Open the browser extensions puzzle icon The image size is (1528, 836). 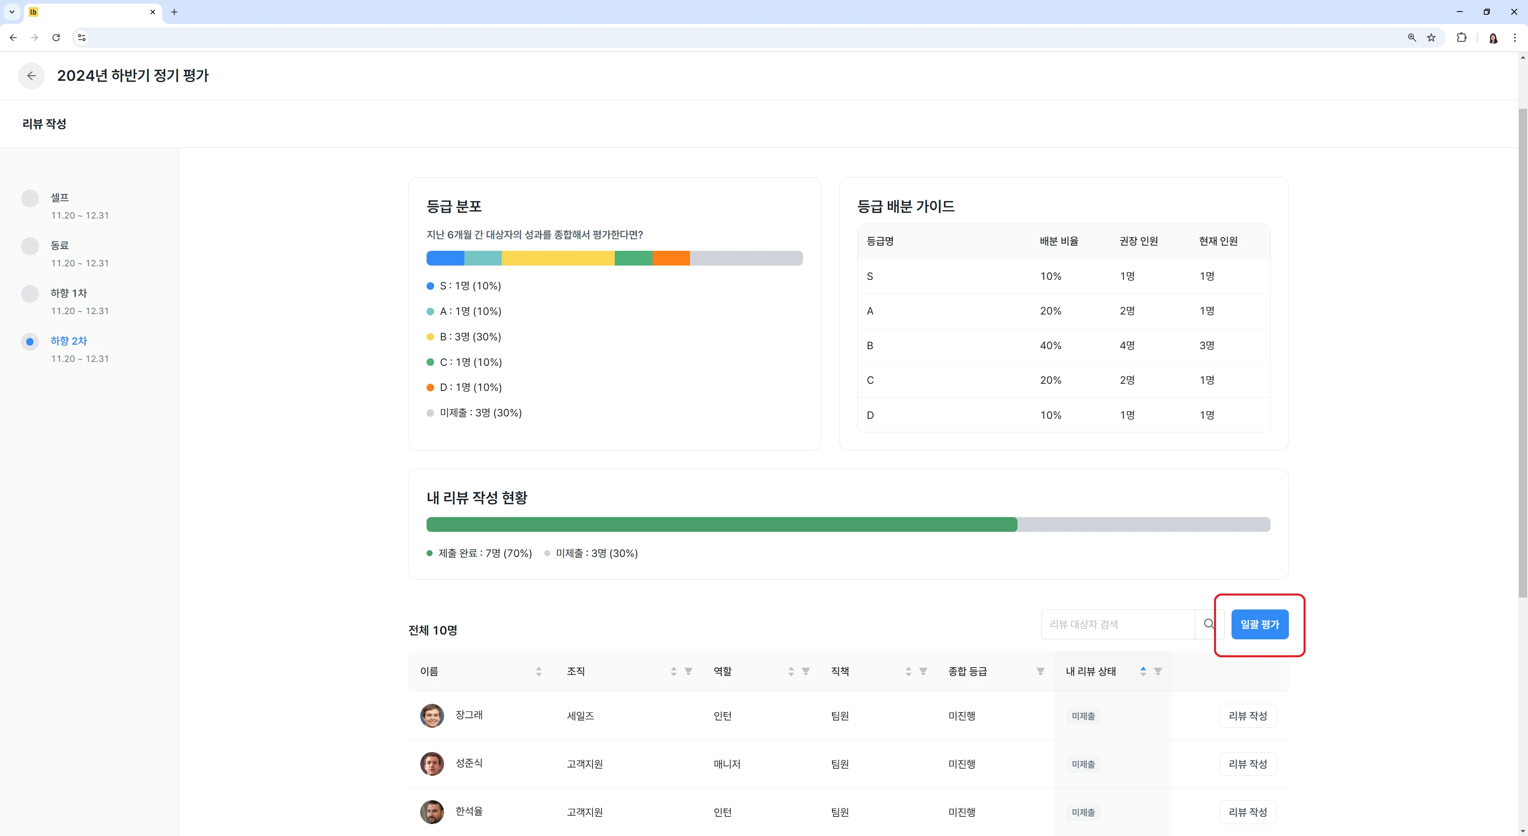[x=1462, y=37]
